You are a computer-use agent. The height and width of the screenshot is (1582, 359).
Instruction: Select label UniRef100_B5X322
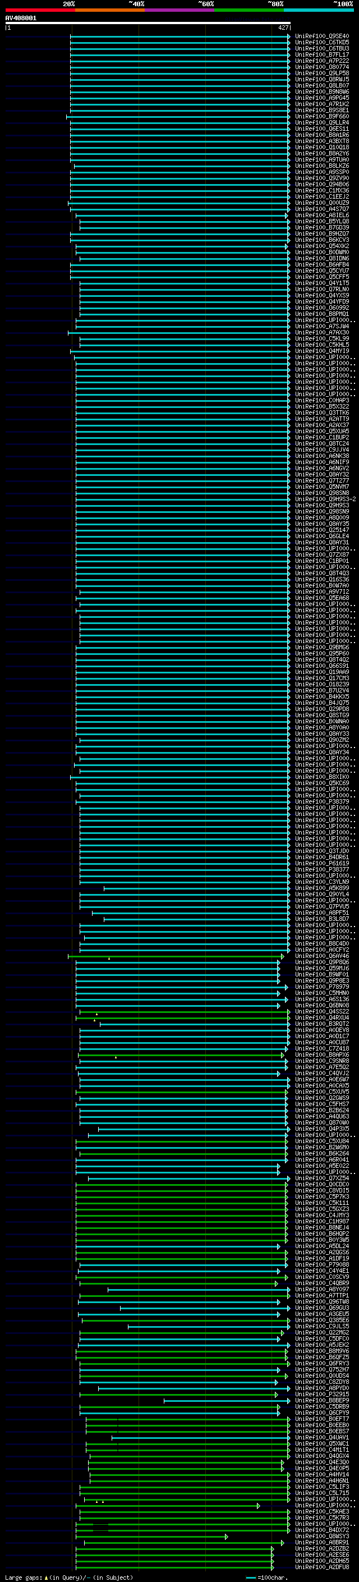(322, 406)
